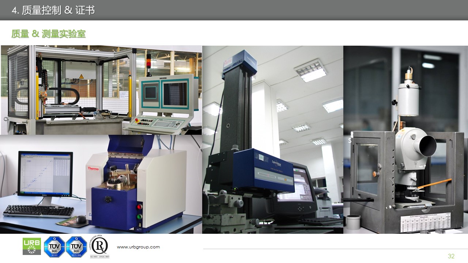This screenshot has height=263, width=468.
Task: Select the hardness tester photo on right
Action: pos(405,140)
